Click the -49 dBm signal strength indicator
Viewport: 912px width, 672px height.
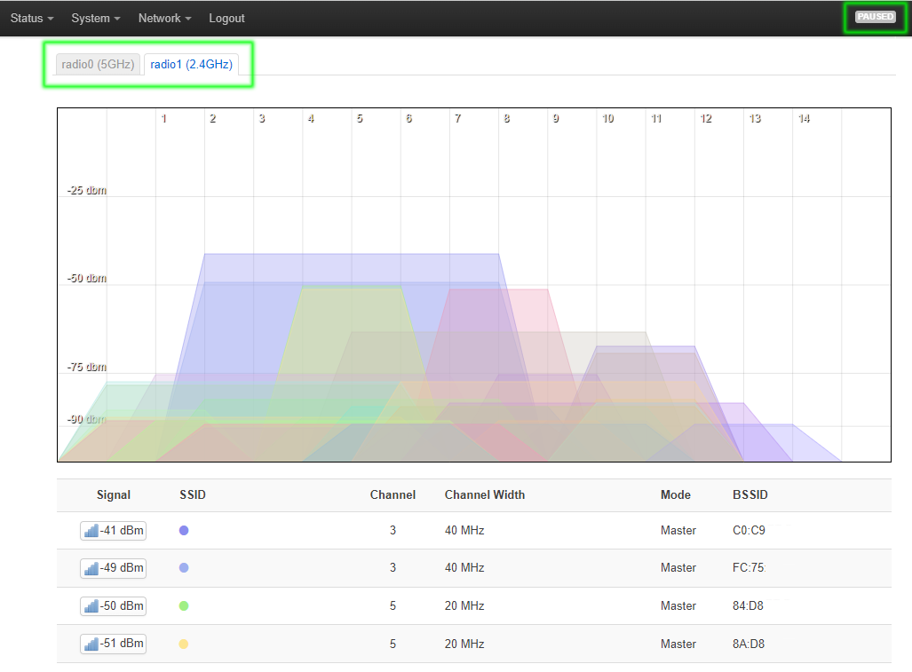(113, 568)
